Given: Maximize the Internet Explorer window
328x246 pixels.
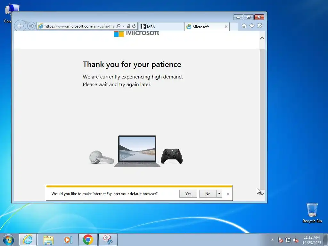Looking at the screenshot, I should [x=249, y=17].
